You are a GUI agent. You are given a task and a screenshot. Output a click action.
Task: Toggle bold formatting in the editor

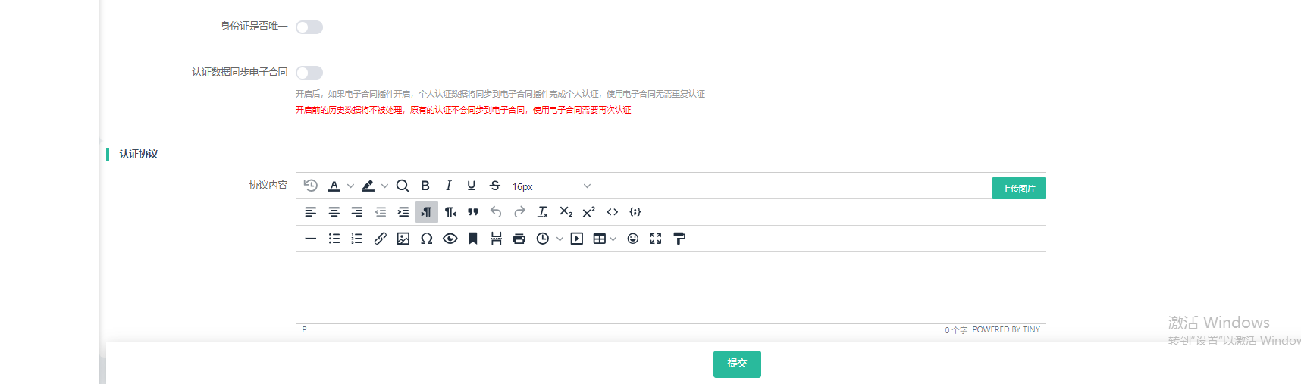coord(425,186)
